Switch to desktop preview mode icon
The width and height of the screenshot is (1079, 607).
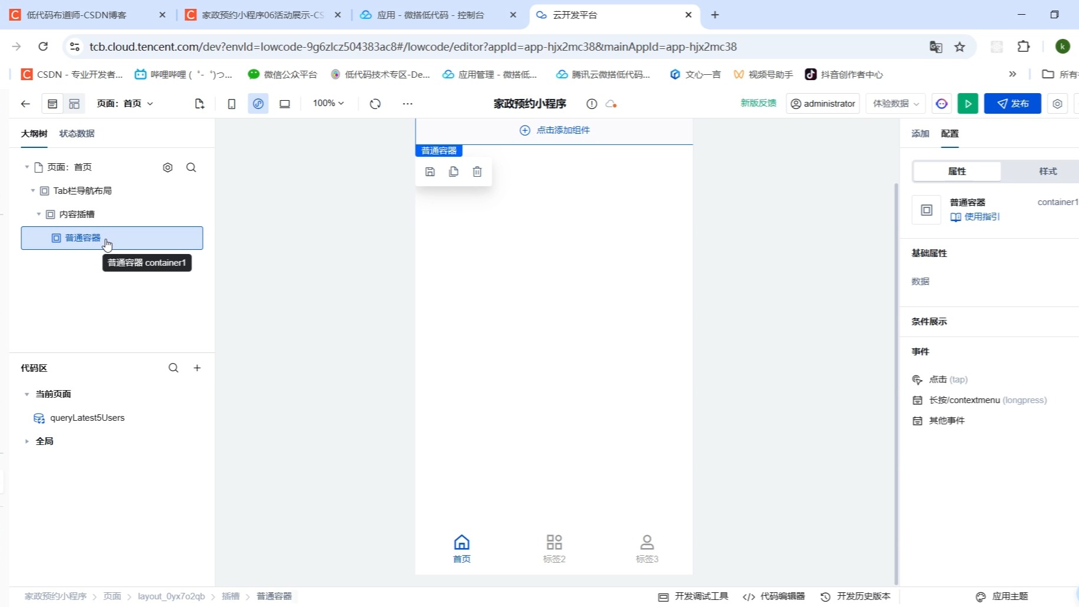[x=285, y=103]
